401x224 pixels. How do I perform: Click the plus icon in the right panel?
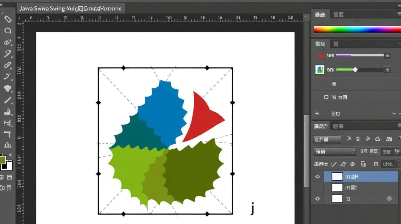317,113
